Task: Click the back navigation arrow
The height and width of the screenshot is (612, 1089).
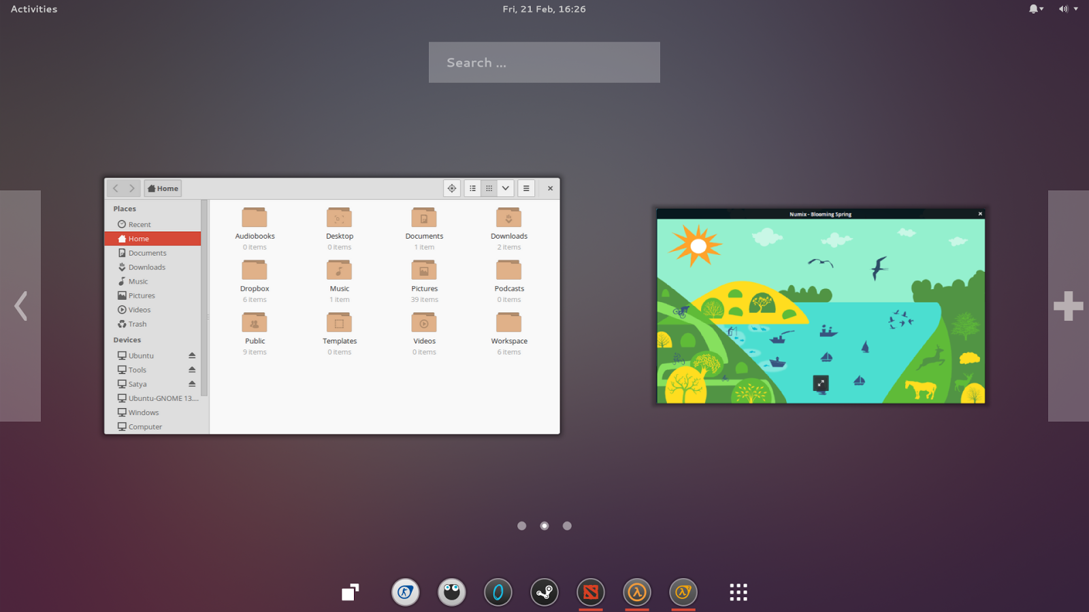Action: coord(115,188)
